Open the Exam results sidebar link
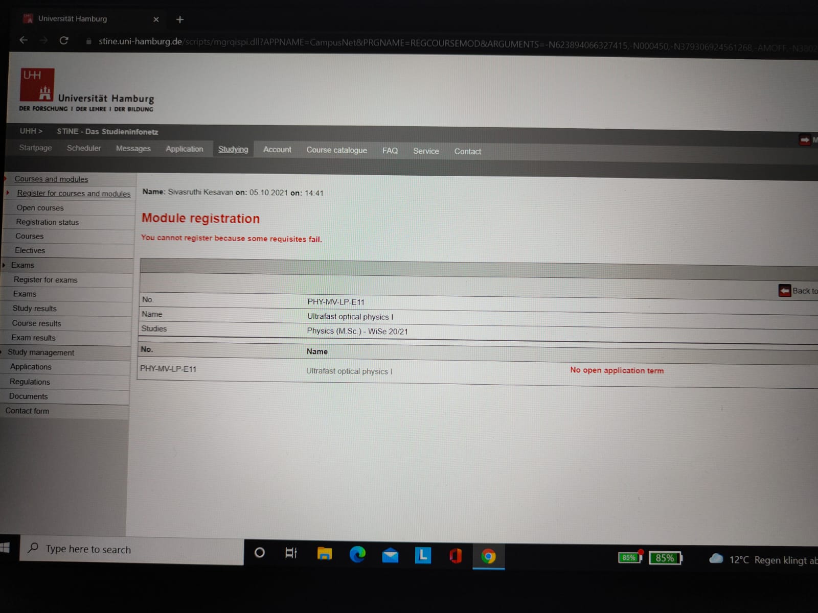Image resolution: width=818 pixels, height=613 pixels. pos(33,338)
